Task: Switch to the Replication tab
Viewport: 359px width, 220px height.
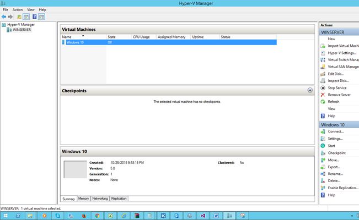Action: 119,199
